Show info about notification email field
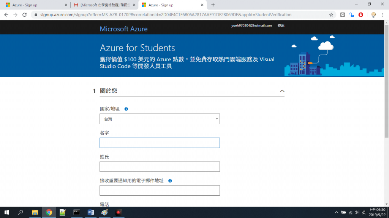The height and width of the screenshot is (218, 389). click(x=170, y=181)
